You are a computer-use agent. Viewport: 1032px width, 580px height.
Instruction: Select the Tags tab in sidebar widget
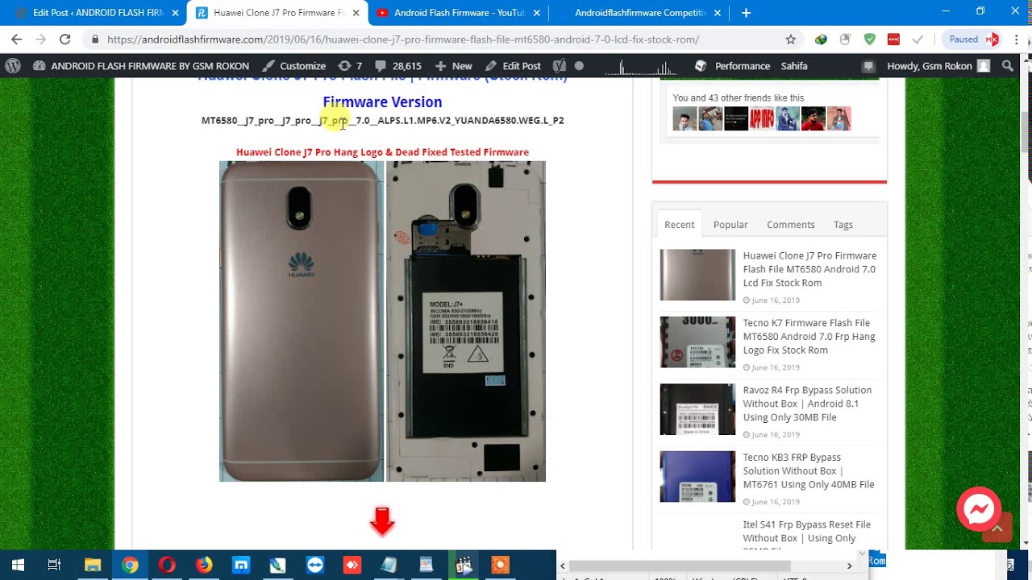click(x=843, y=225)
